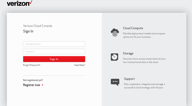
Task: Click the red Sign In button
Action: [54, 59]
